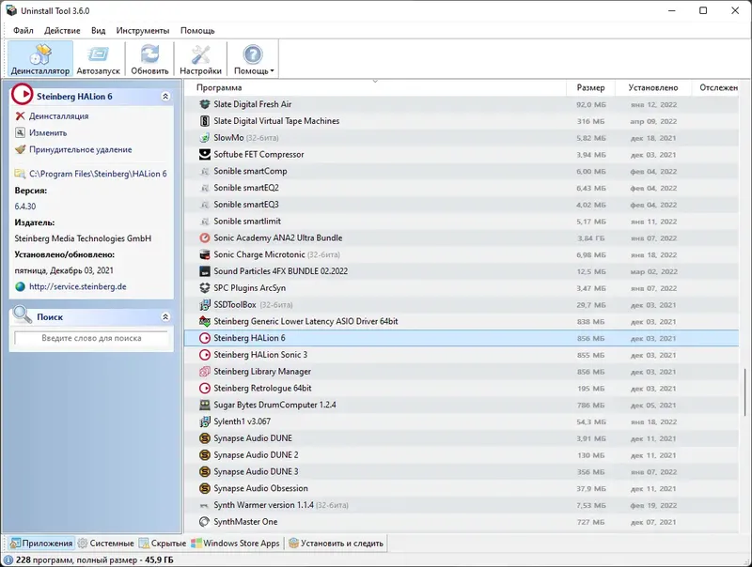Collapse the Поиск panel
Image resolution: width=752 pixels, height=567 pixels.
tap(167, 315)
